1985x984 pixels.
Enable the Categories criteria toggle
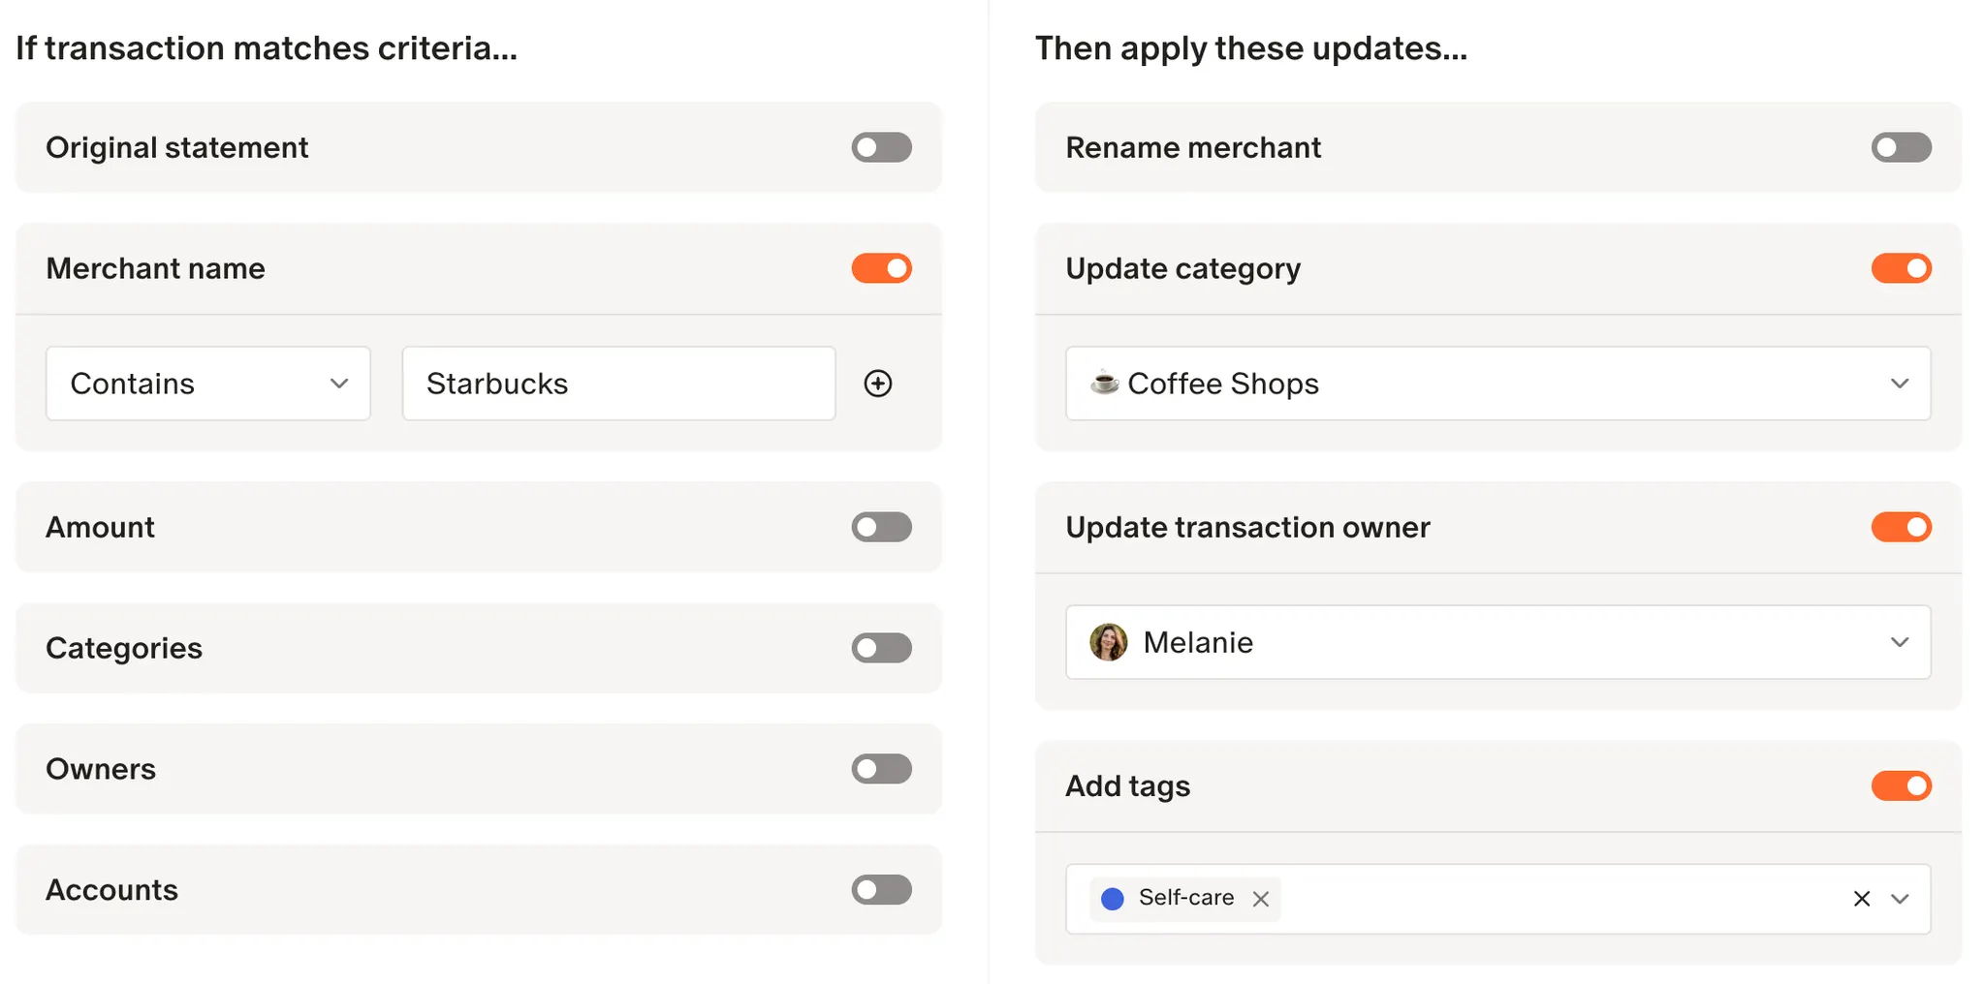pos(881,648)
